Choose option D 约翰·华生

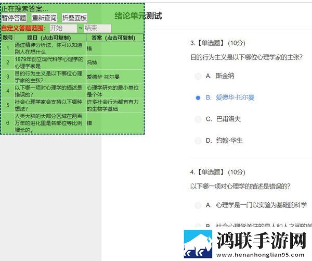pos(198,141)
